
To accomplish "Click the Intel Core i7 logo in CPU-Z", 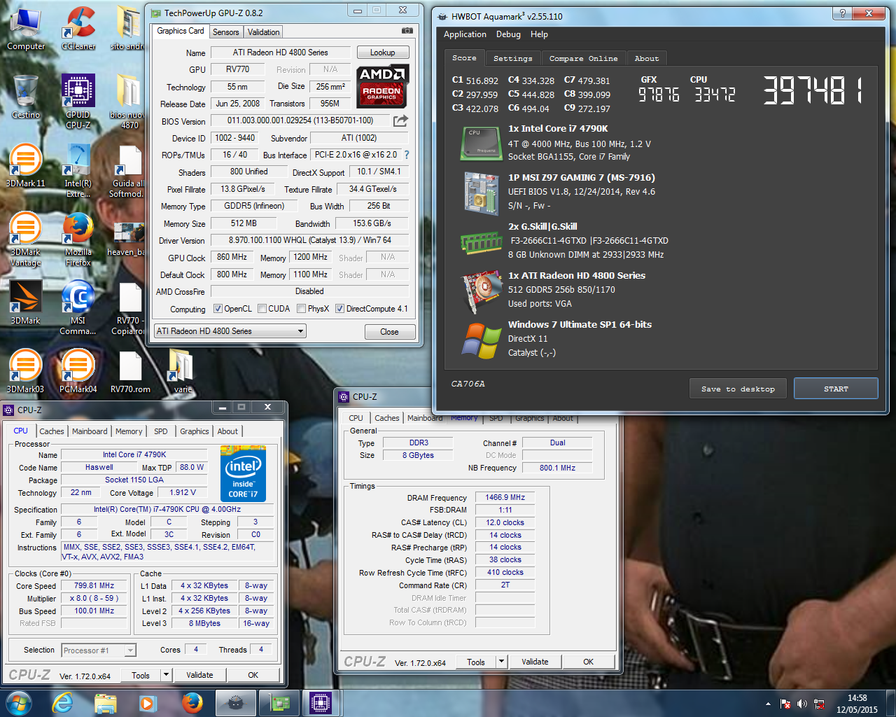I will [243, 473].
